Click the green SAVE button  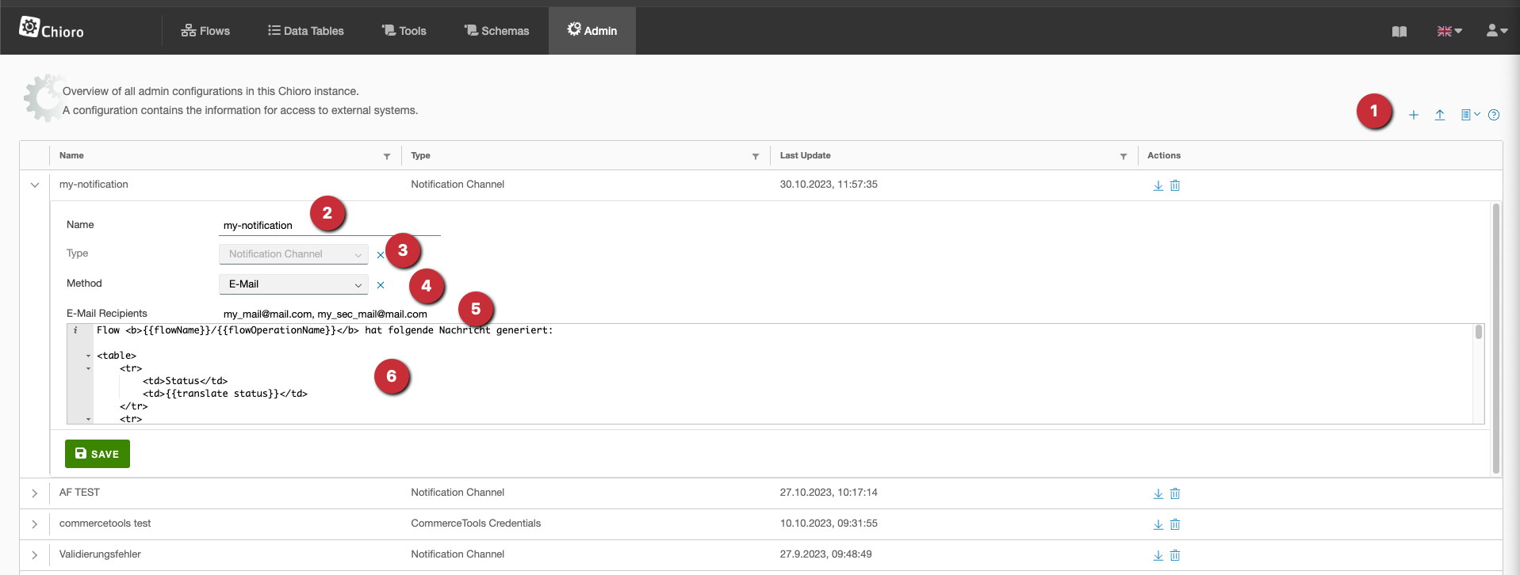coord(98,454)
